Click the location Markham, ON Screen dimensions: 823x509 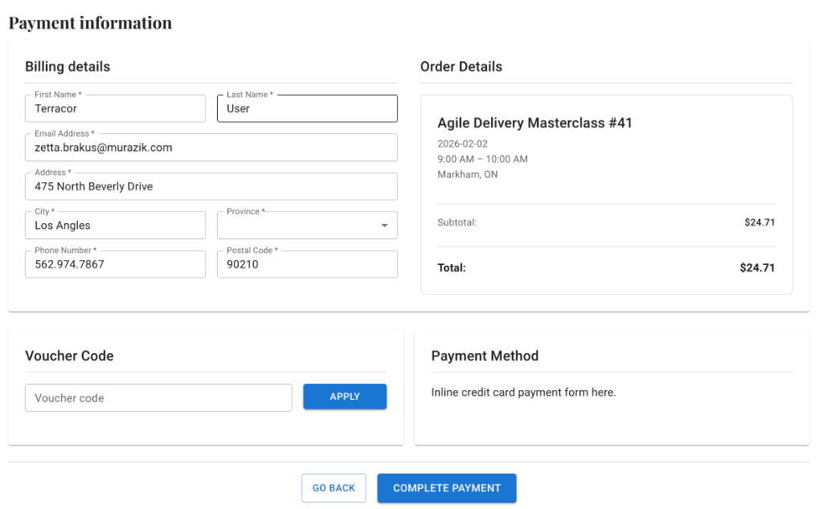tap(467, 174)
